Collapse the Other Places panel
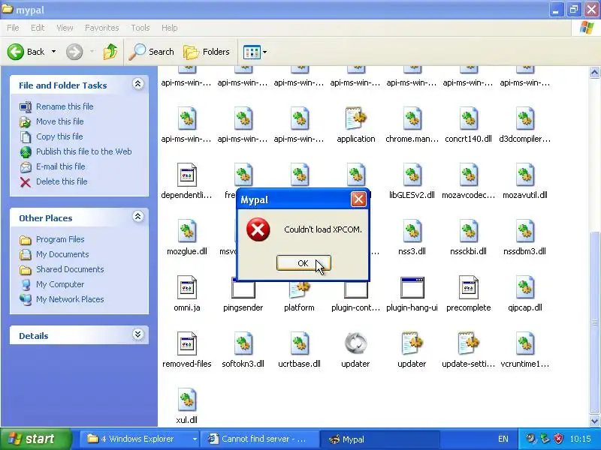601x450 pixels. click(137, 217)
